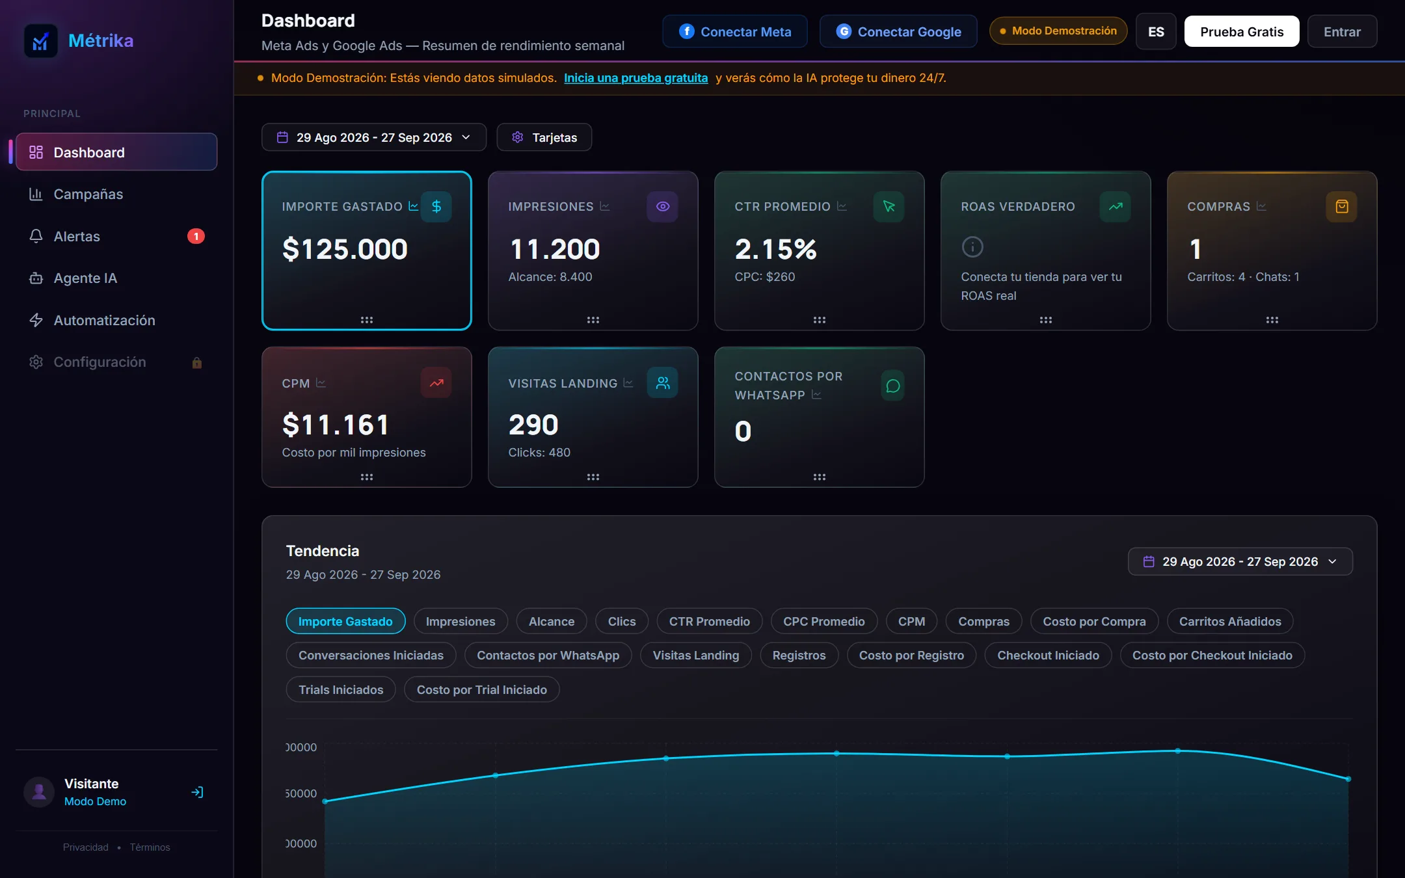Click the drag handle dots on CPM card
Image resolution: width=1405 pixels, height=878 pixels.
[x=367, y=477]
